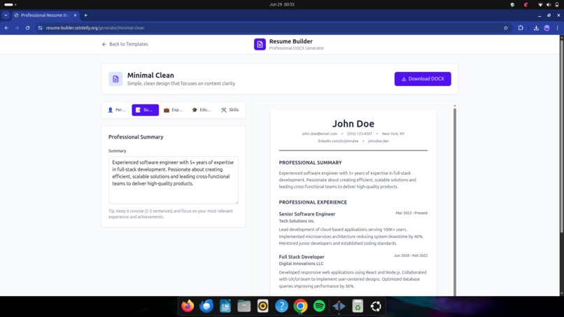The height and width of the screenshot is (317, 564).
Task: Click the John Doe name heading
Action: click(x=353, y=123)
